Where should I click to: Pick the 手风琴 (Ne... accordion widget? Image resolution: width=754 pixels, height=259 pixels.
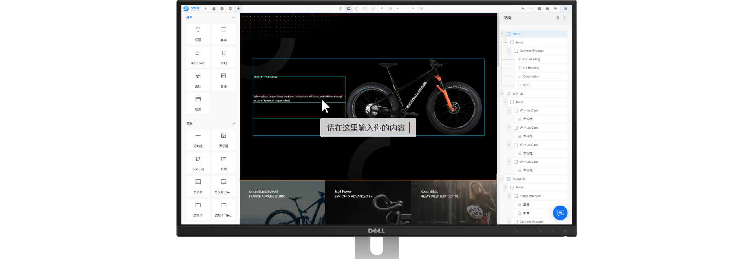[223, 186]
